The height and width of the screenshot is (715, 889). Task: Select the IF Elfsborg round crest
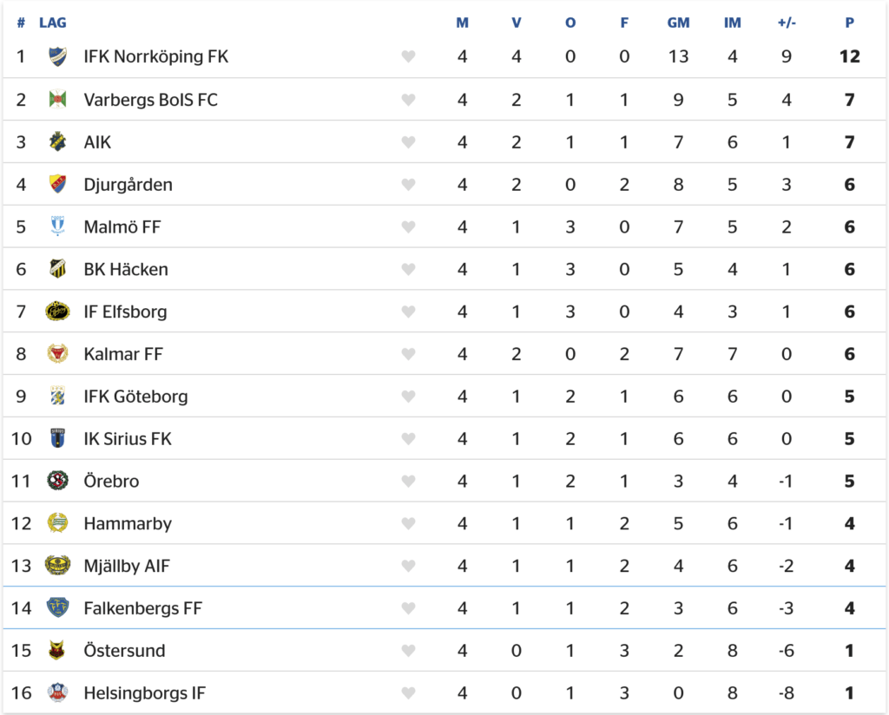point(57,311)
